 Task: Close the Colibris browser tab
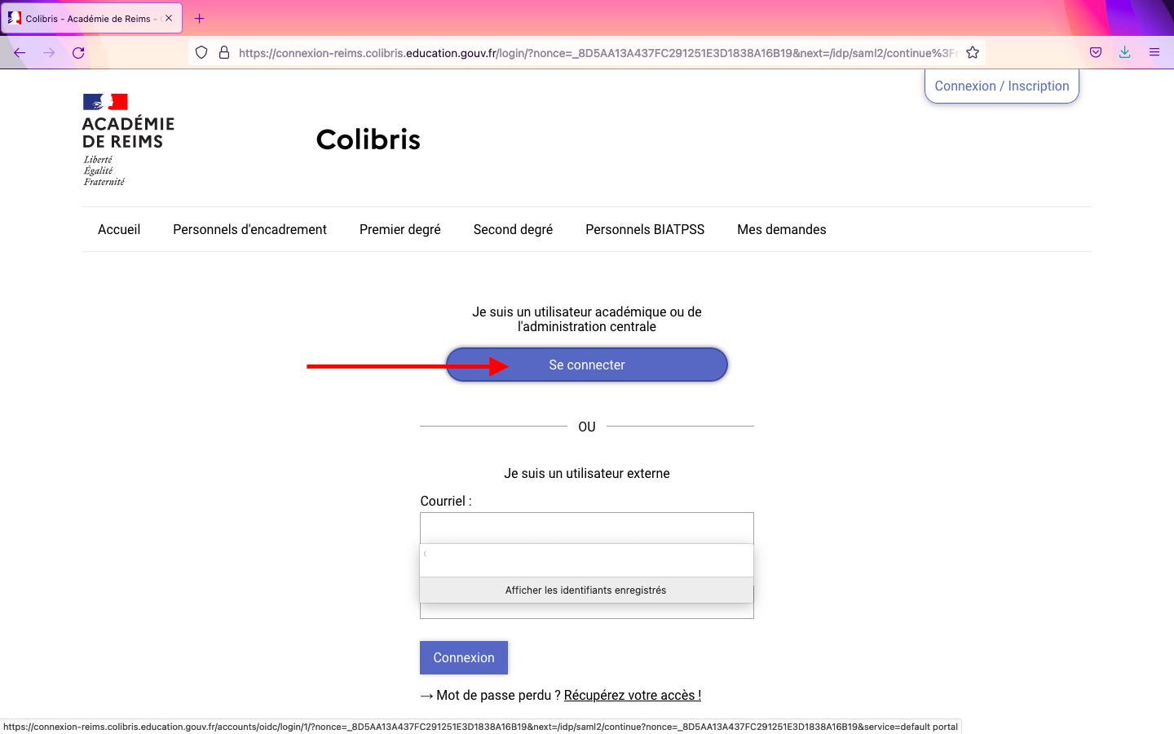click(169, 18)
